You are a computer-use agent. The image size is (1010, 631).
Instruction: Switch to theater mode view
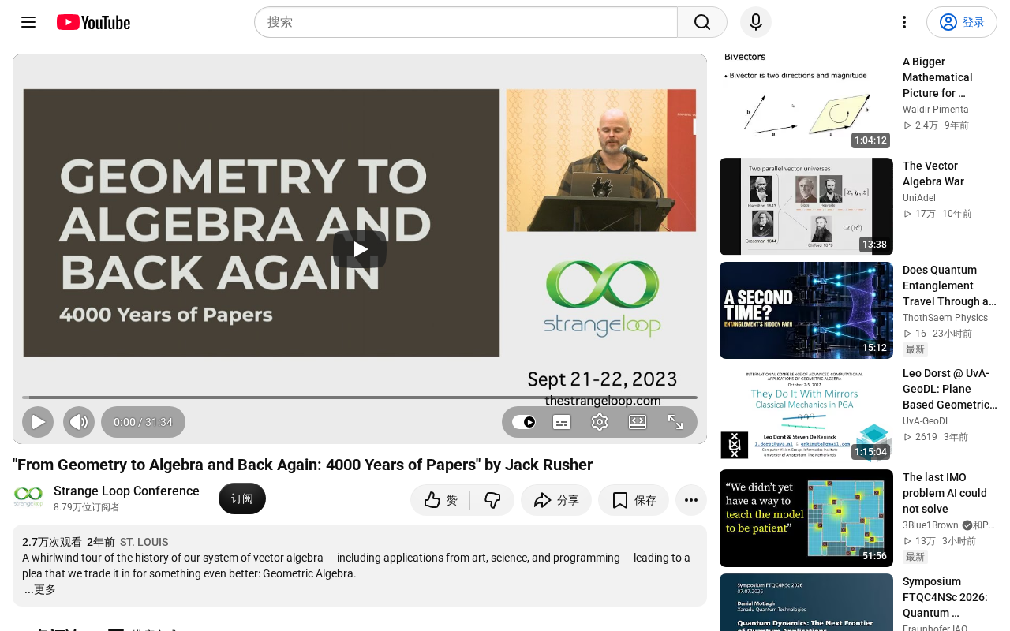tap(638, 422)
